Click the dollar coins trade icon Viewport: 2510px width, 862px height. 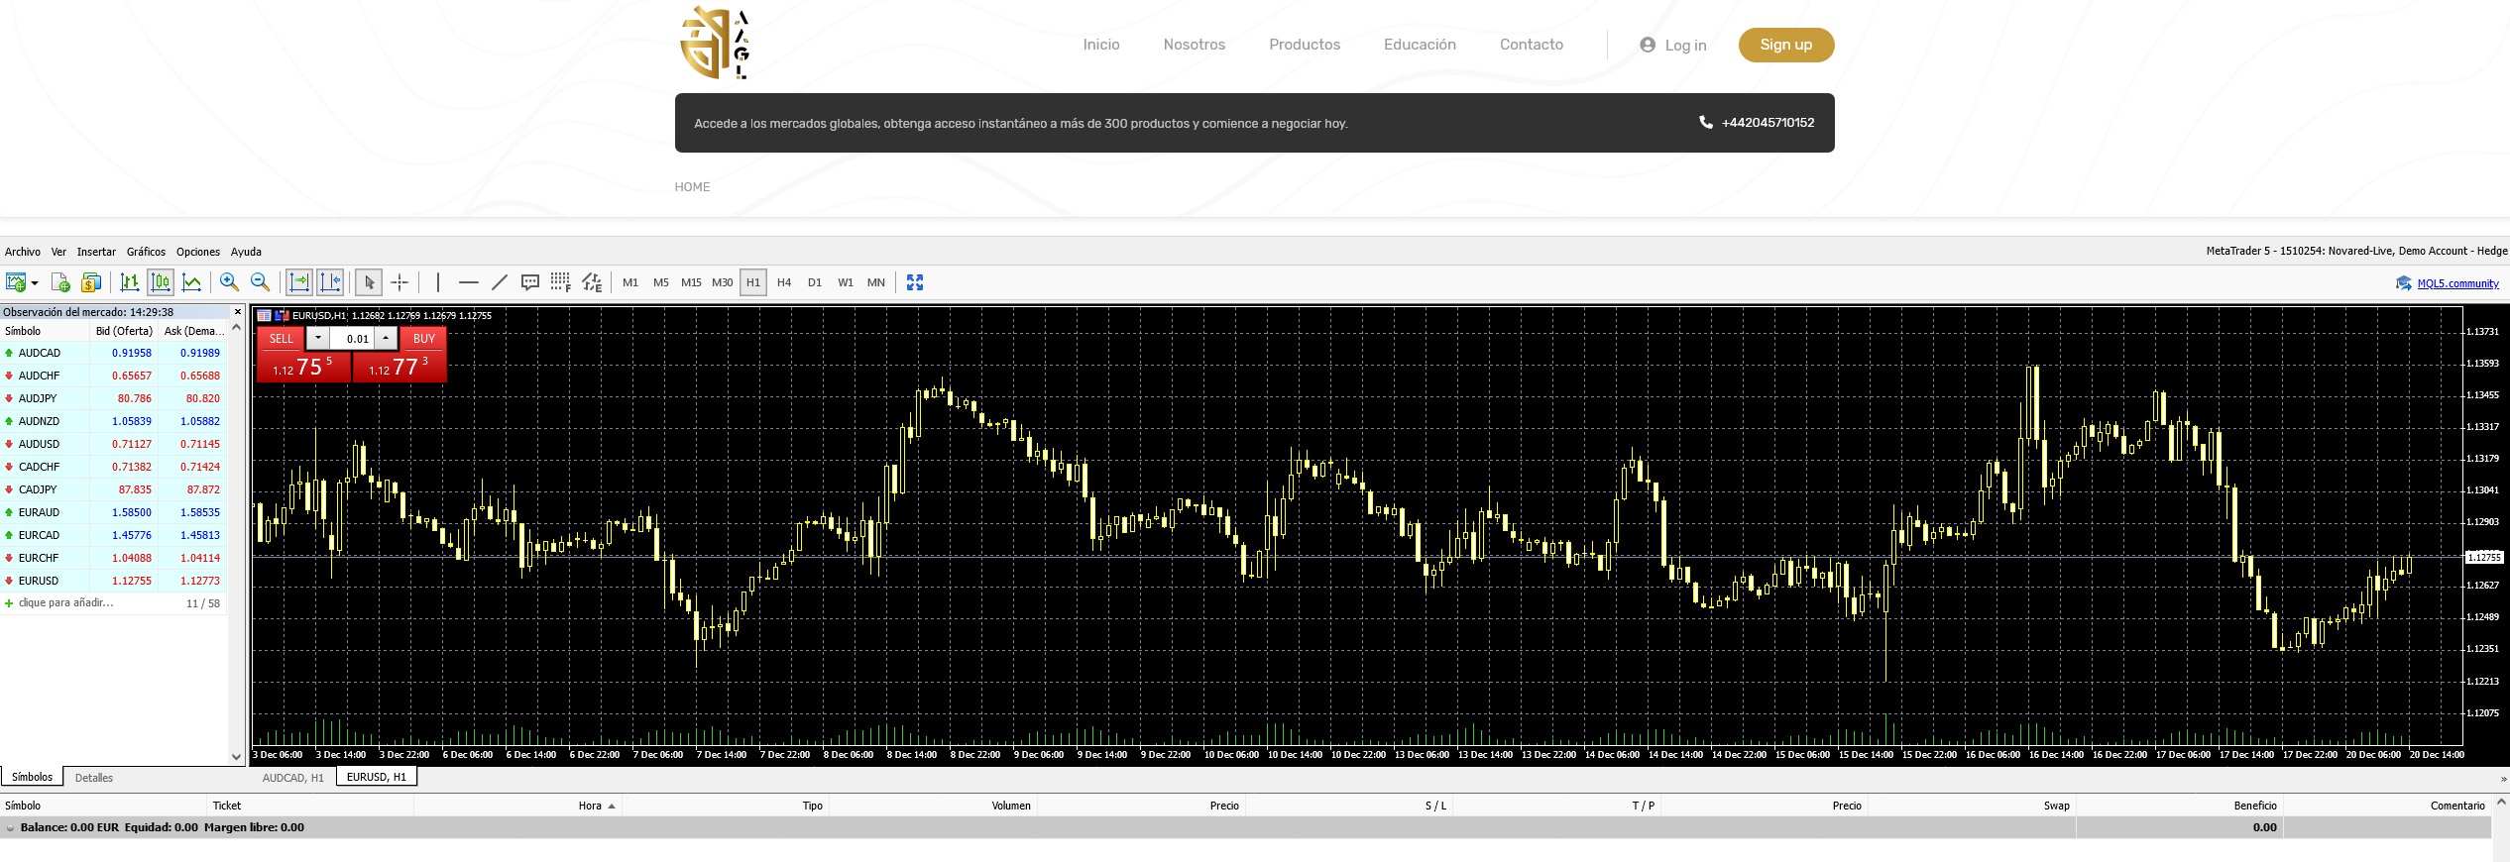(x=91, y=282)
